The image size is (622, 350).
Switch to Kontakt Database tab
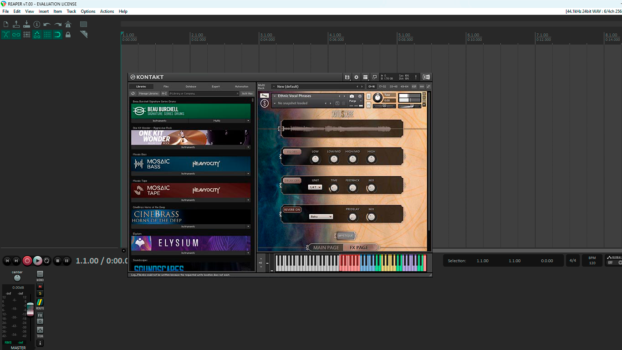[191, 87]
